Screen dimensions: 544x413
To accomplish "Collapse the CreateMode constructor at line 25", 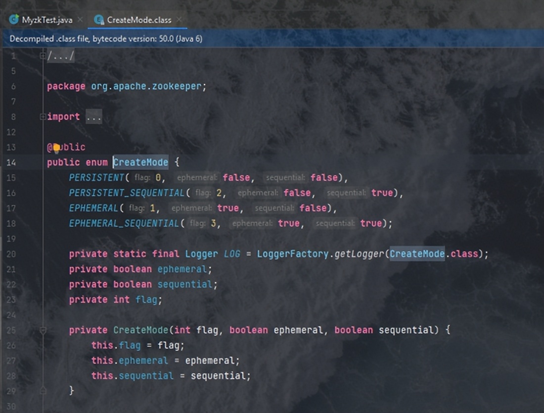I will 43,330.
